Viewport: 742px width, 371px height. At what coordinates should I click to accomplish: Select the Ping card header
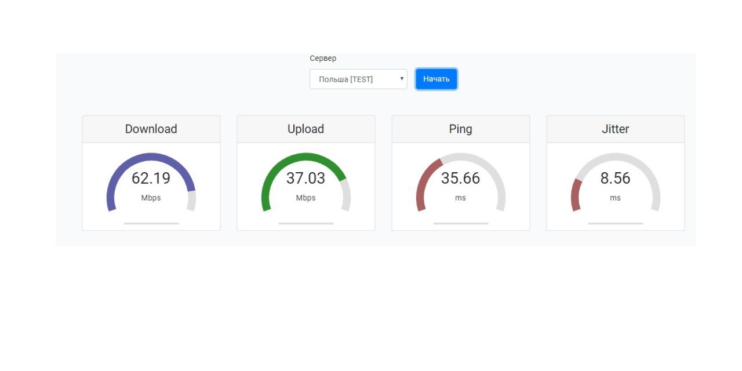(x=461, y=129)
